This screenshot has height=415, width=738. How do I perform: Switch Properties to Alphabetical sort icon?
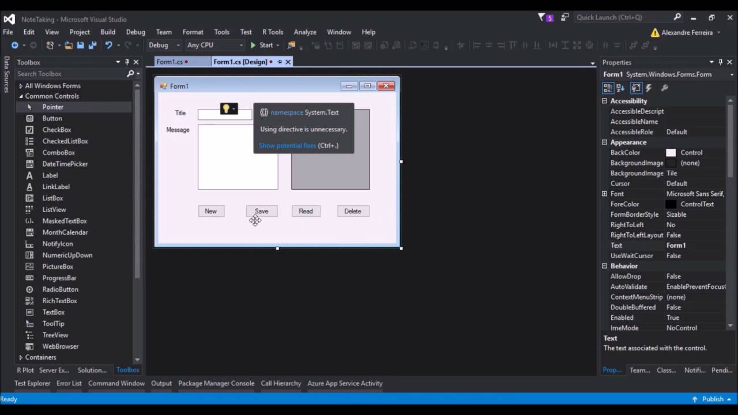pos(620,88)
